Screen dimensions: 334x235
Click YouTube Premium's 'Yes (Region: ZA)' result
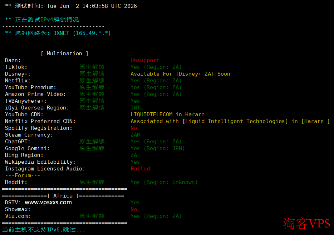point(156,87)
